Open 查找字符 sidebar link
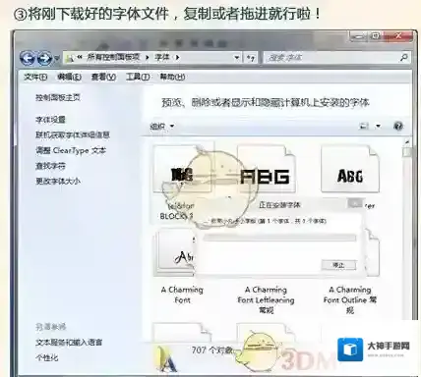 click(x=50, y=166)
